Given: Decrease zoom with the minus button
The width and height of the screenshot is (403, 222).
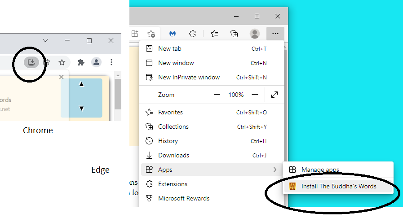Looking at the screenshot, I should (217, 95).
